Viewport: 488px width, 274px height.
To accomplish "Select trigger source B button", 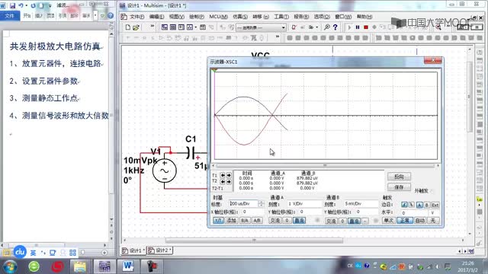I will coord(427,205).
